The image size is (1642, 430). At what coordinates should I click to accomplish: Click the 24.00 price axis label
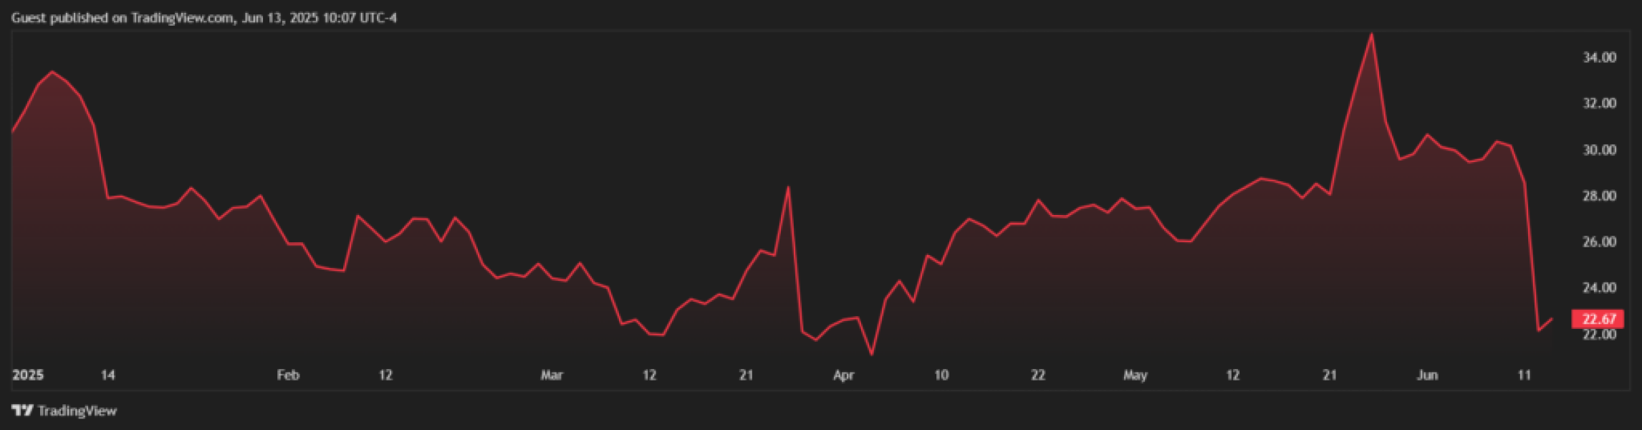pos(1599,287)
